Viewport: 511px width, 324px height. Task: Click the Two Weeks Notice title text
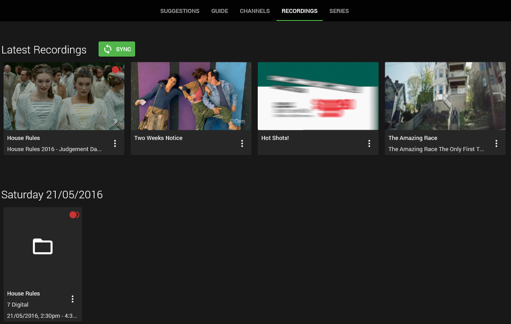(158, 138)
